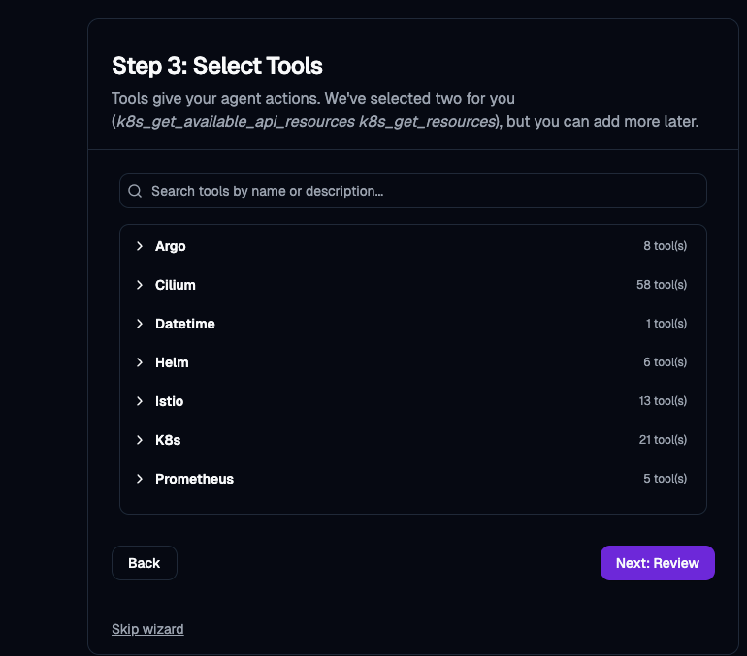Expand Helm with its chevron arrow
The image size is (747, 656).
(140, 362)
